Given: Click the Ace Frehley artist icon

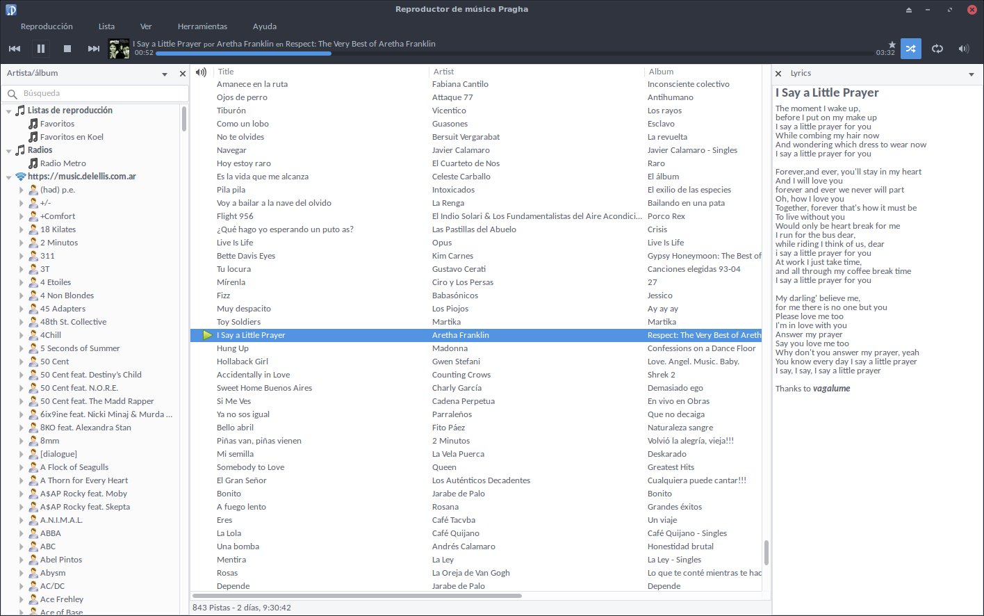Looking at the screenshot, I should point(33,599).
